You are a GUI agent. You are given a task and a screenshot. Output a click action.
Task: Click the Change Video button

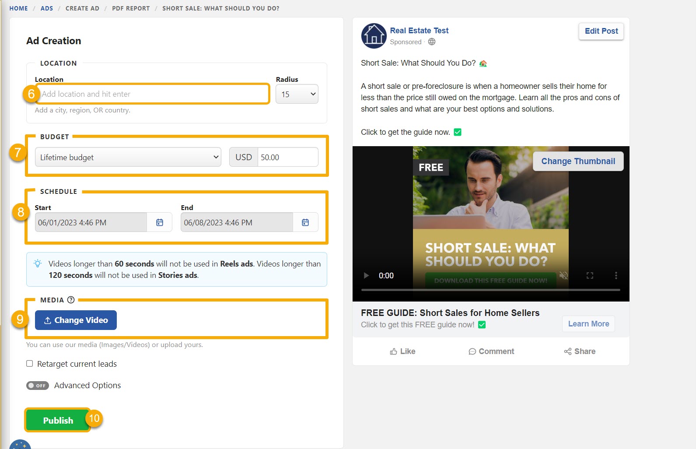(x=76, y=320)
